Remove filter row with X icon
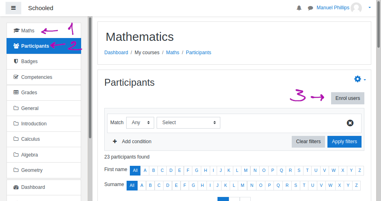381x201 pixels. tap(350, 123)
